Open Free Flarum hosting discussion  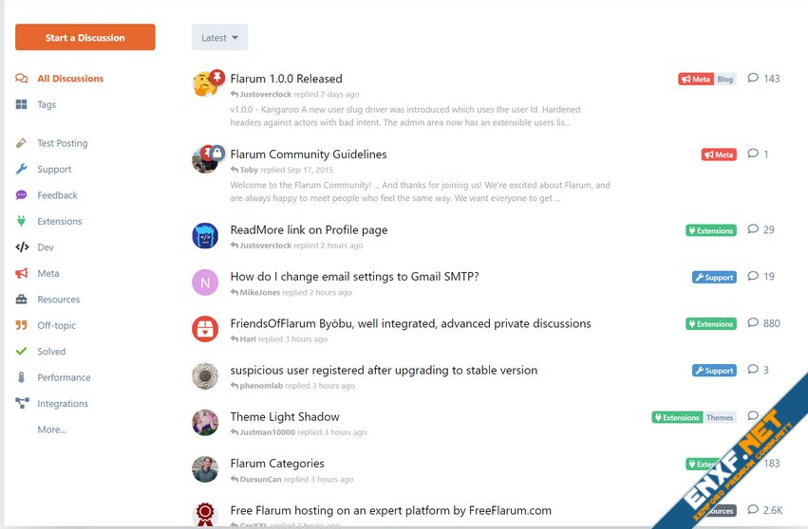point(390,510)
